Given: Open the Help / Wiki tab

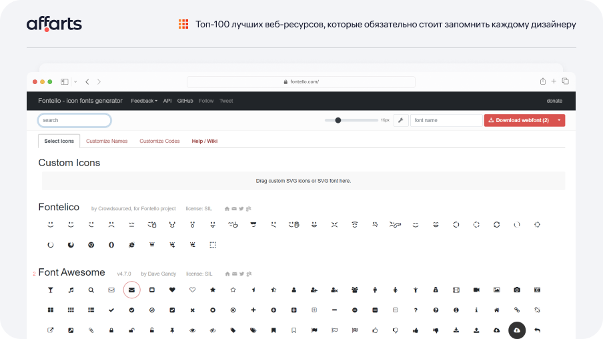Looking at the screenshot, I should (x=205, y=141).
